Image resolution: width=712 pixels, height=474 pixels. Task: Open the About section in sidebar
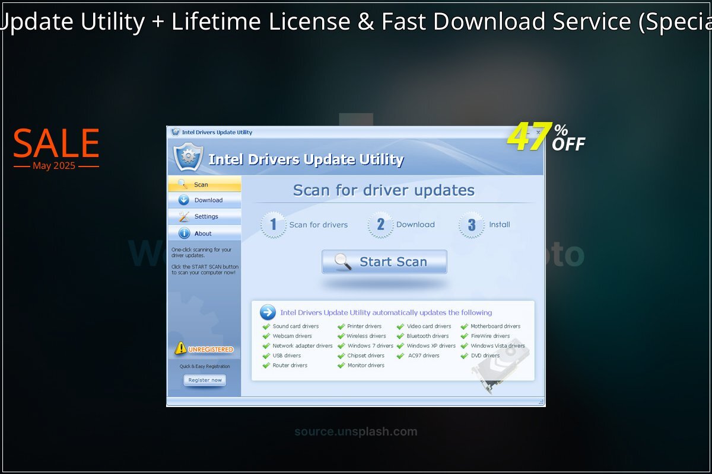[x=205, y=233]
